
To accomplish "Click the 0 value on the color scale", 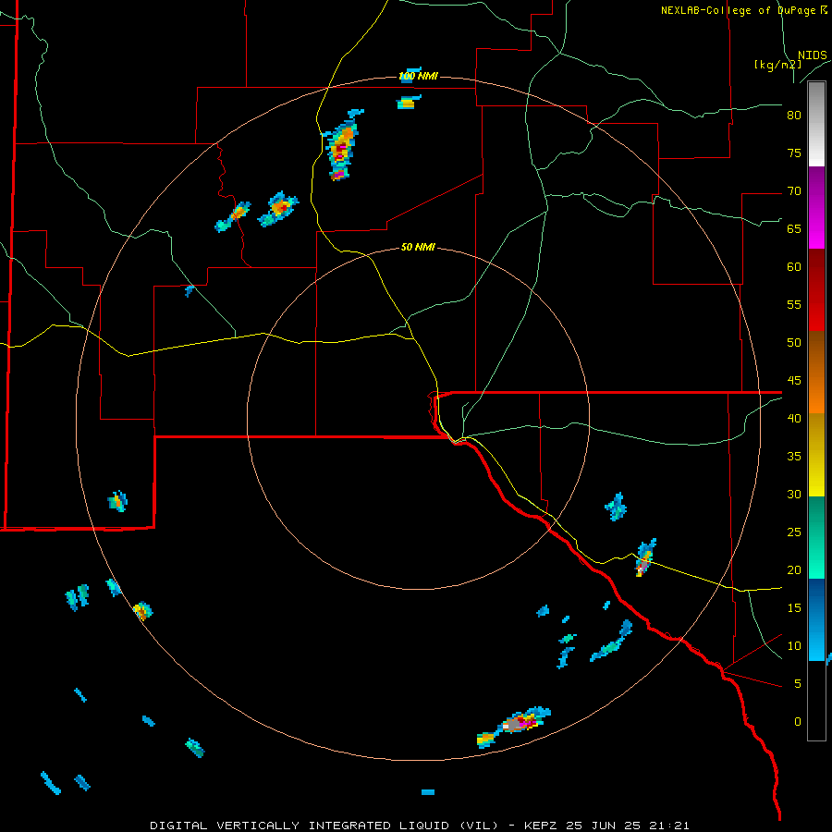I will tap(798, 722).
